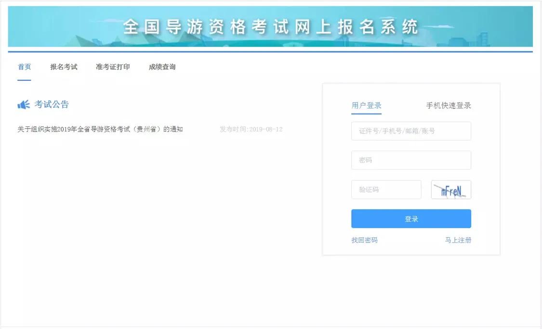This screenshot has height=329, width=542.
Task: Refresh the captcha image showing mFreN
Action: (451, 189)
